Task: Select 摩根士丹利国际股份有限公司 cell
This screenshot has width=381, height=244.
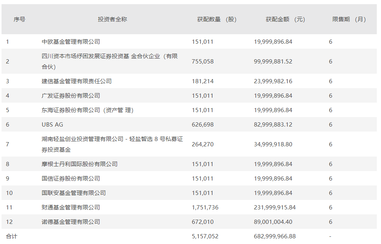Action: [80, 164]
